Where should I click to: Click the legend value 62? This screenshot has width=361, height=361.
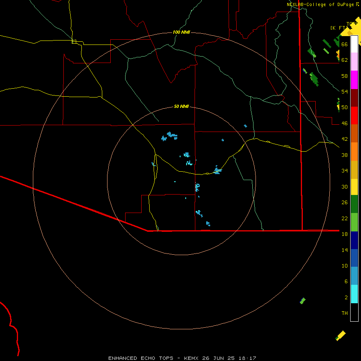(345, 60)
